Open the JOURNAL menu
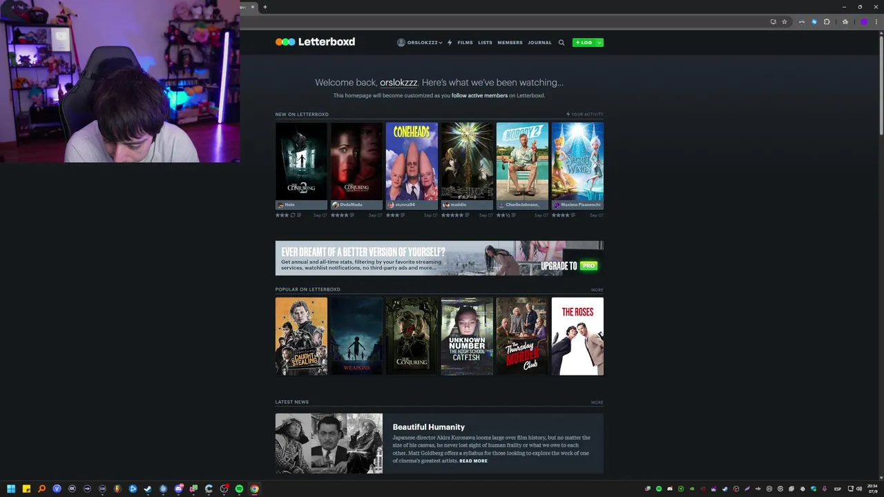 539,43
